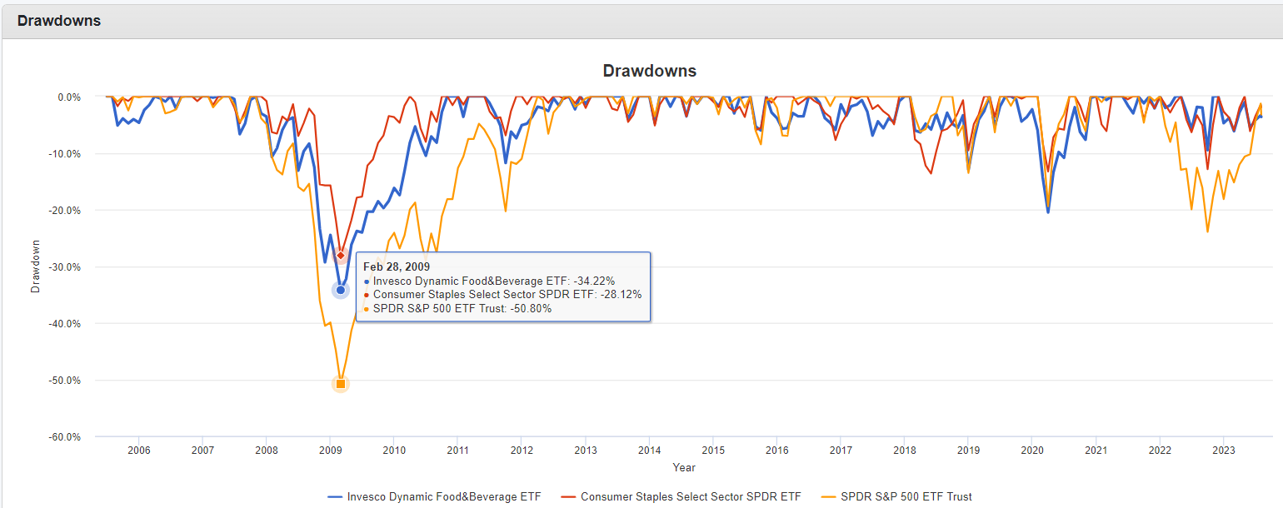The image size is (1283, 508).
Task: Hide the Consumer Staples Select Sector SPDR series
Action: point(691,497)
